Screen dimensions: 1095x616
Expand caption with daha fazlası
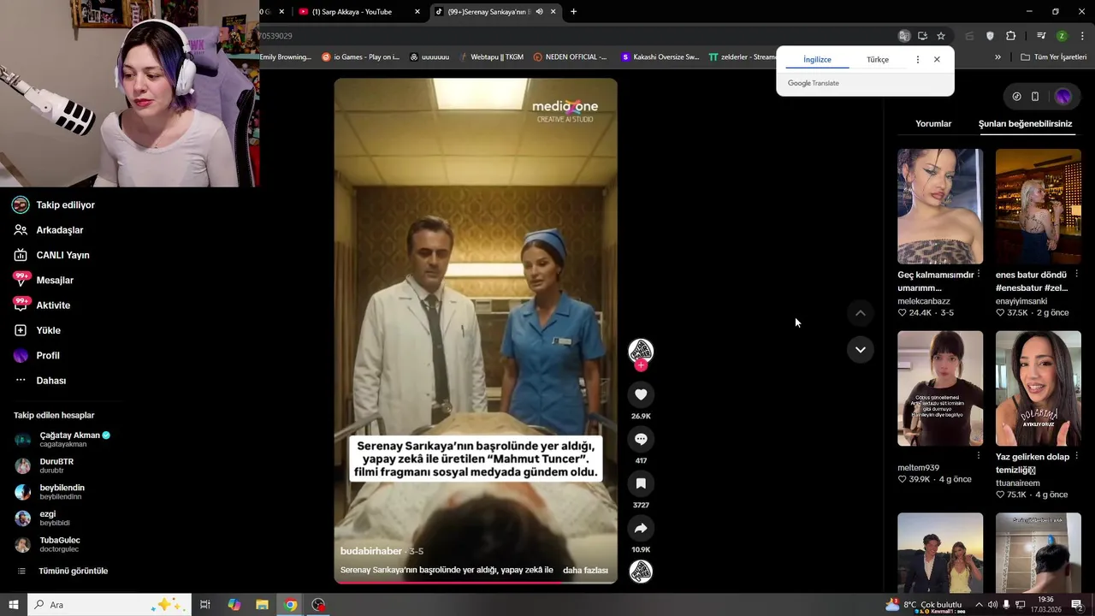(585, 570)
